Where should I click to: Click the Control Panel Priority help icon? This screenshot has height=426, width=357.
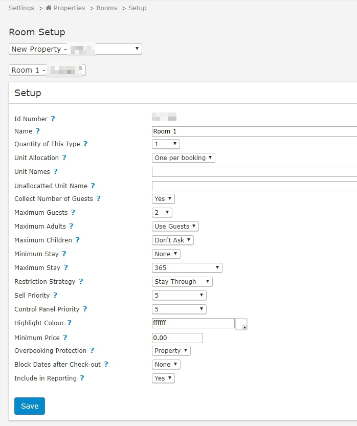point(85,309)
